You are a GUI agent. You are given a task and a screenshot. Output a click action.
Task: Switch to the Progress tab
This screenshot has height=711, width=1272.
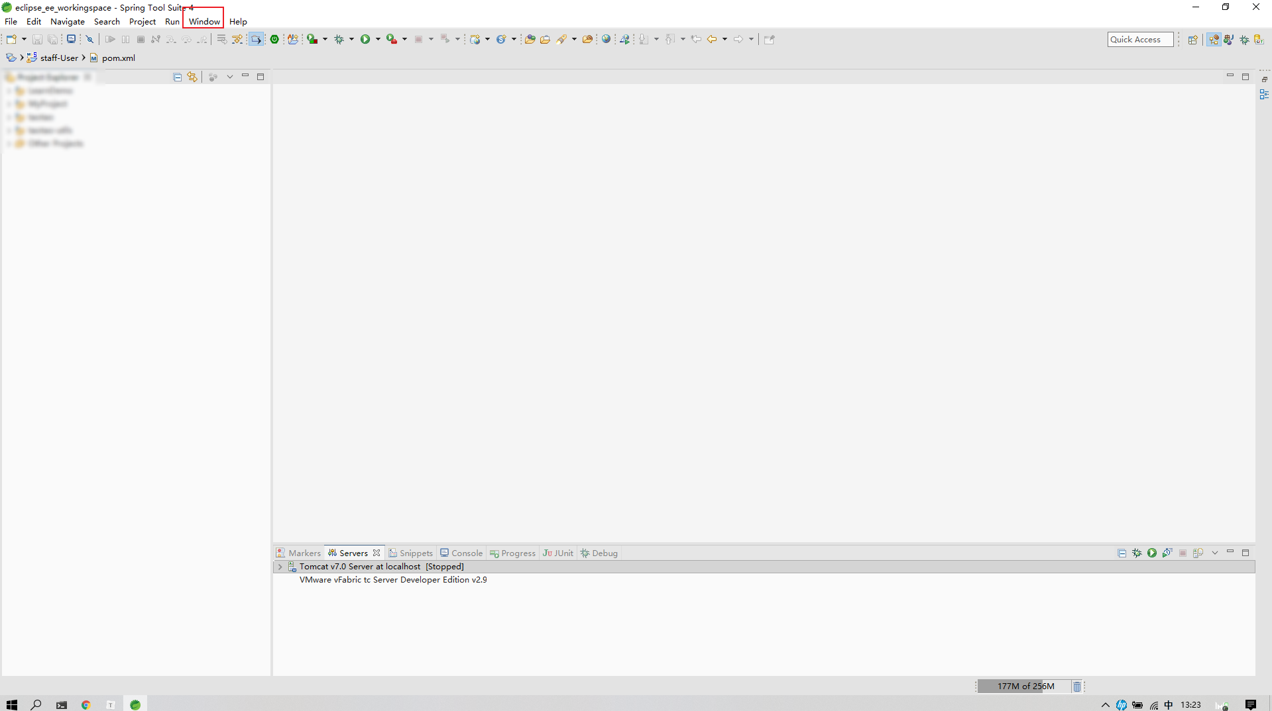coord(512,553)
